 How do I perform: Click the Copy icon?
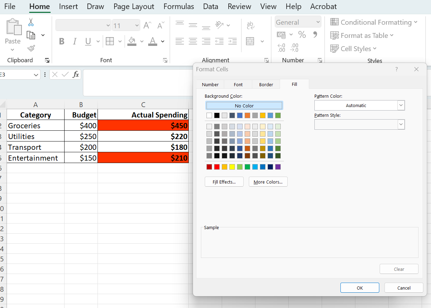31,35
